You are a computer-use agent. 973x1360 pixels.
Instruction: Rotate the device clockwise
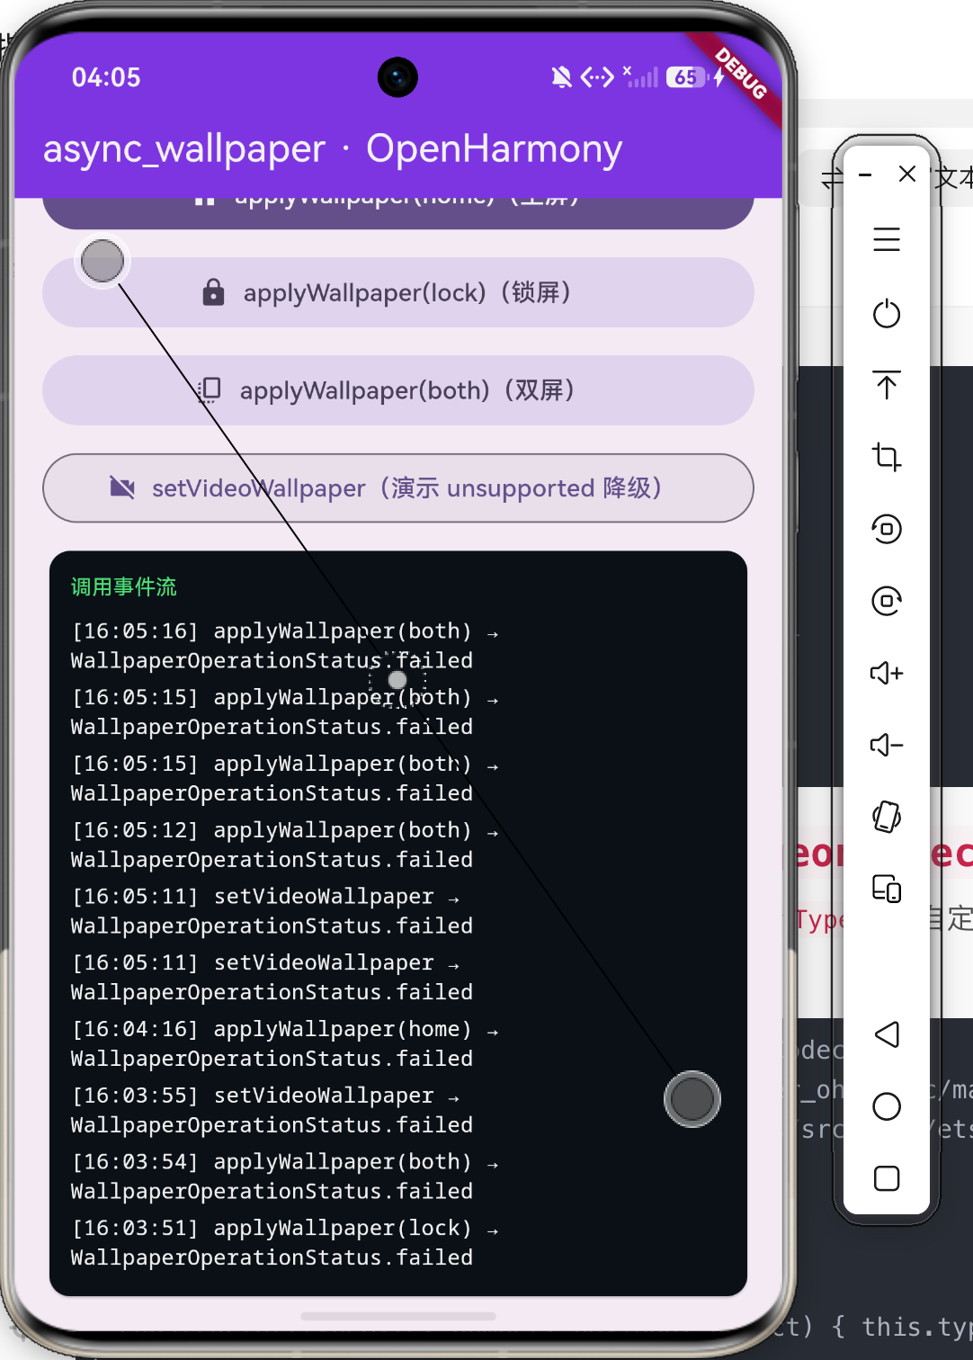887,601
